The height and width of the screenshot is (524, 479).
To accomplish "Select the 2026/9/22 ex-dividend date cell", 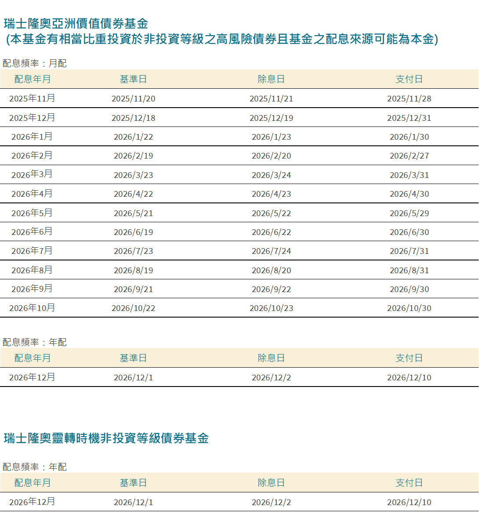I will 271,289.
